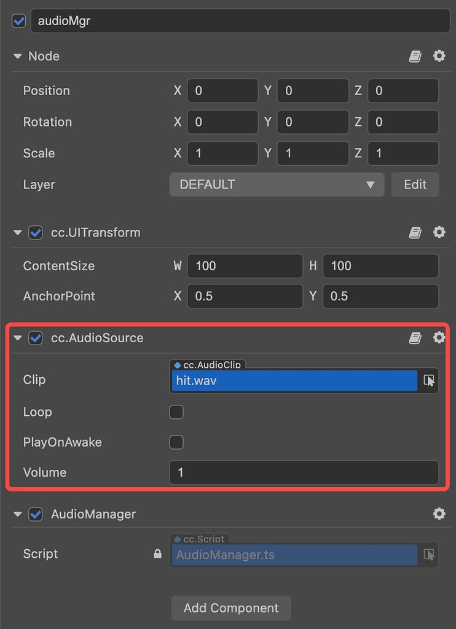Viewport: 456px width, 629px height.
Task: Click the Add Component button
Action: pos(231,608)
